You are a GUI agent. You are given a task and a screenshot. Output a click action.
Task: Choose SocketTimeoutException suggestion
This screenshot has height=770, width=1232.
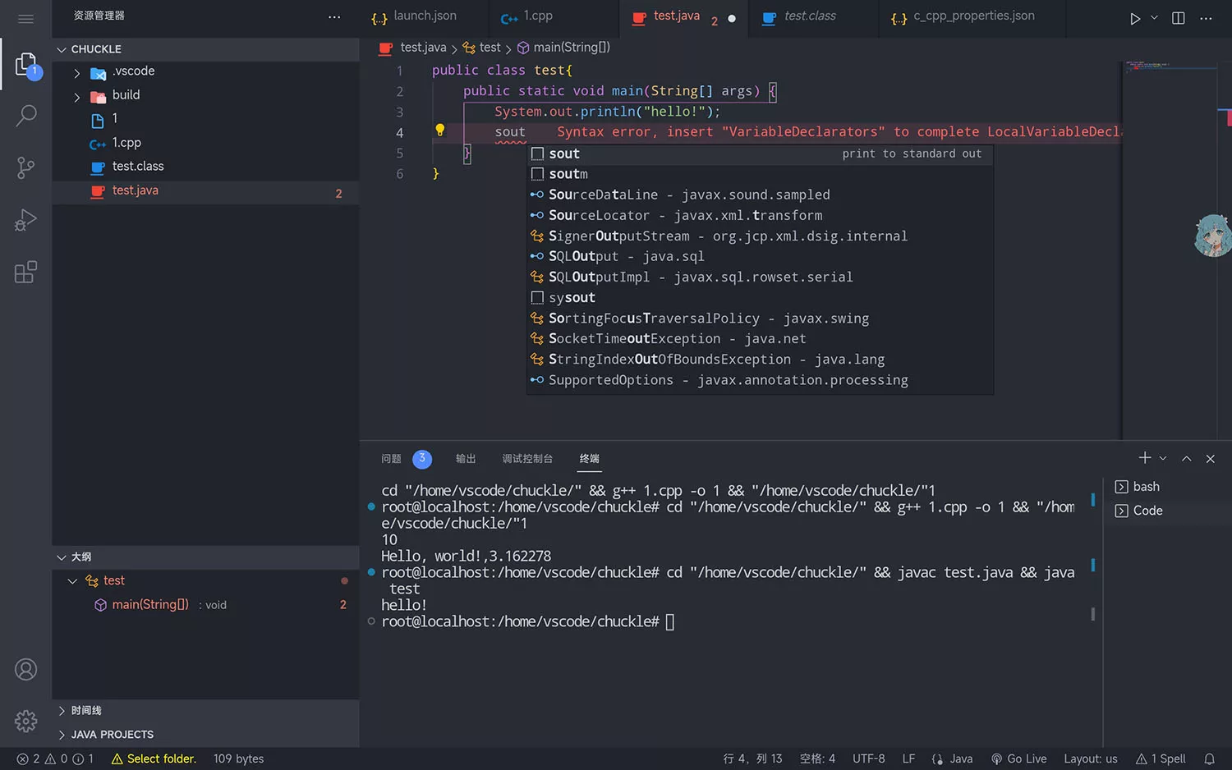pos(760,339)
